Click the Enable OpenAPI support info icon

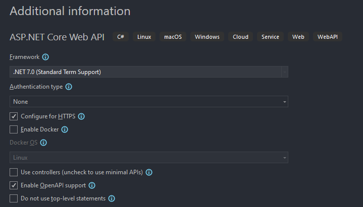tap(92, 185)
